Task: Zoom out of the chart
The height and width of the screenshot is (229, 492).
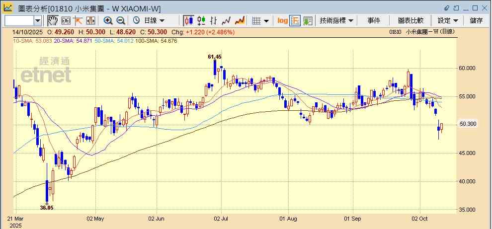Action: click(120, 20)
